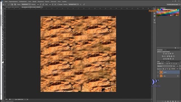Screen dimensions: 181x102
Task: Open the layer filter kind dropdown
Action: [x=160, y=63]
